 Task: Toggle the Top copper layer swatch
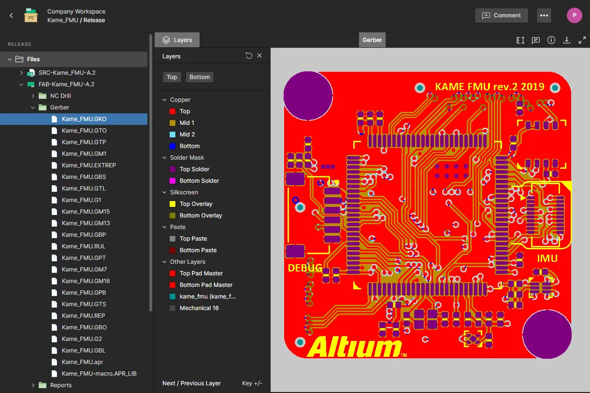pos(173,111)
